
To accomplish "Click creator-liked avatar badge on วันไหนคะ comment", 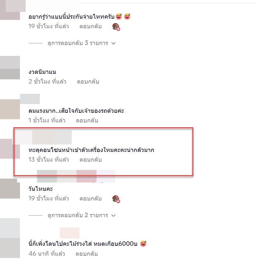I will 116,199.
